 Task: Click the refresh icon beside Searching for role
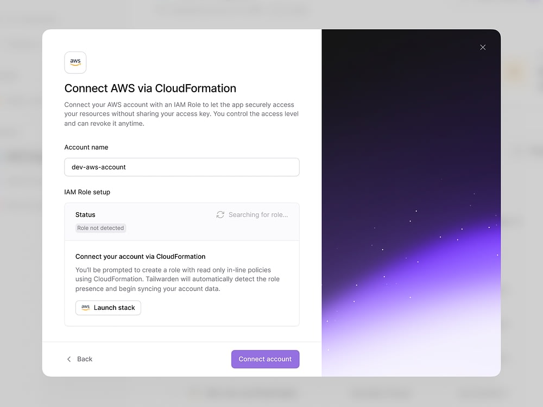[x=220, y=214]
